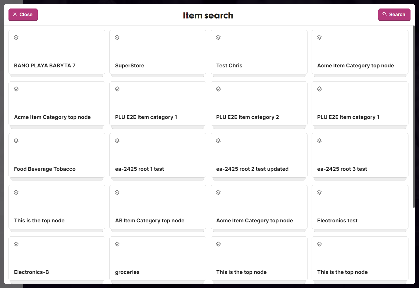Close the Item search dialog

coord(23,14)
